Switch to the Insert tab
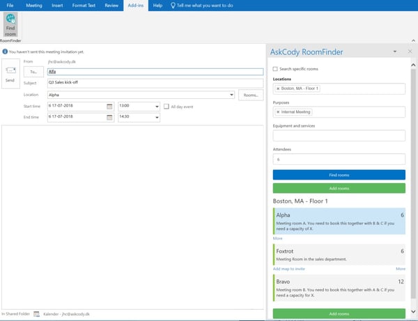Viewport: 418px width, 321px height. point(57,6)
